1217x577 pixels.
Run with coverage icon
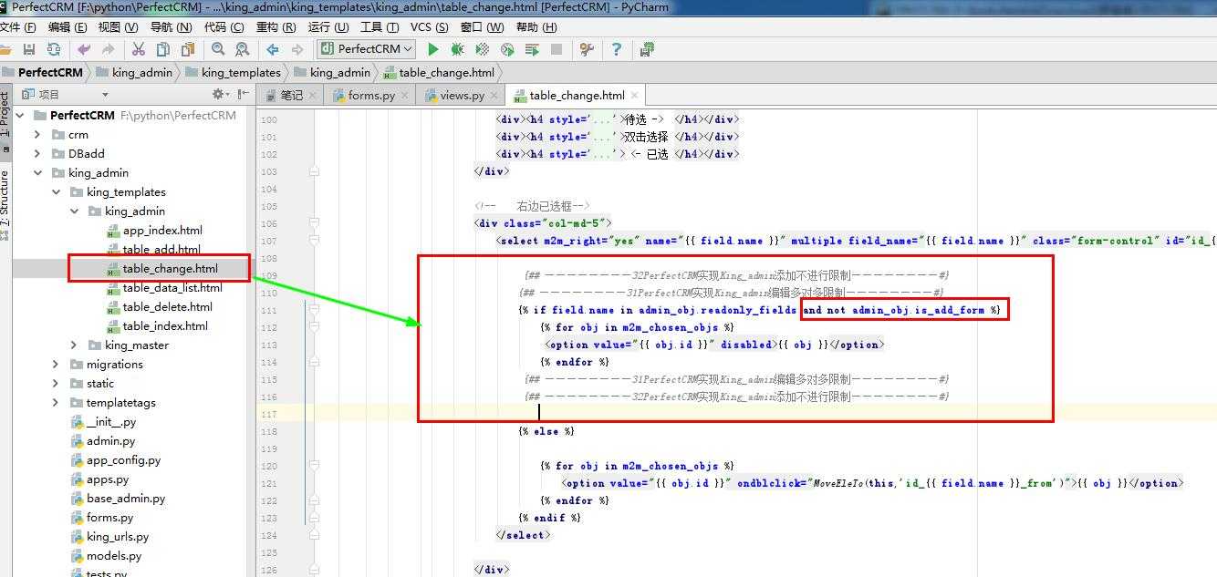tap(483, 49)
